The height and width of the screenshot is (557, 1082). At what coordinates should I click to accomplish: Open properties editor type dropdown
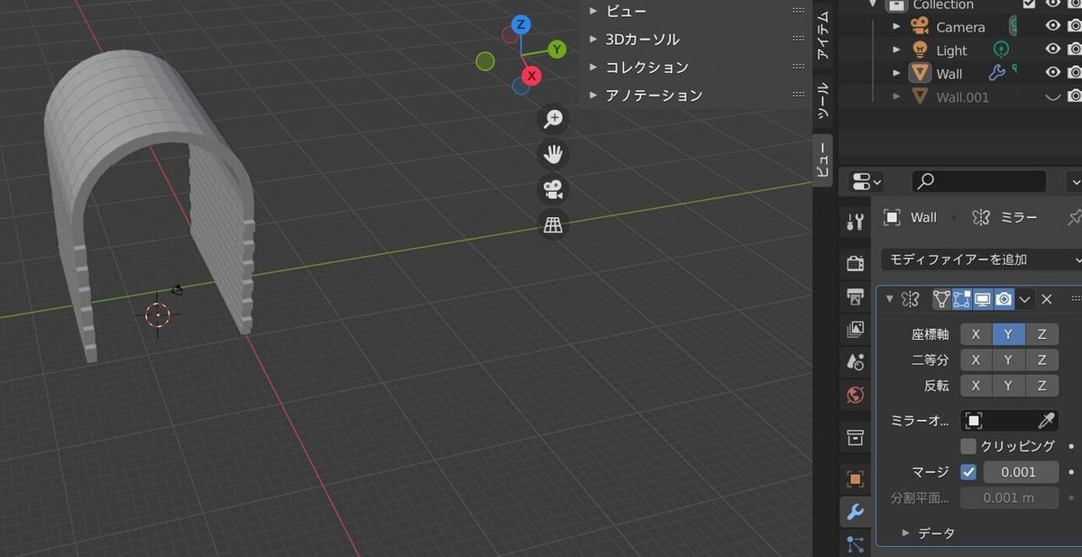coord(867,181)
